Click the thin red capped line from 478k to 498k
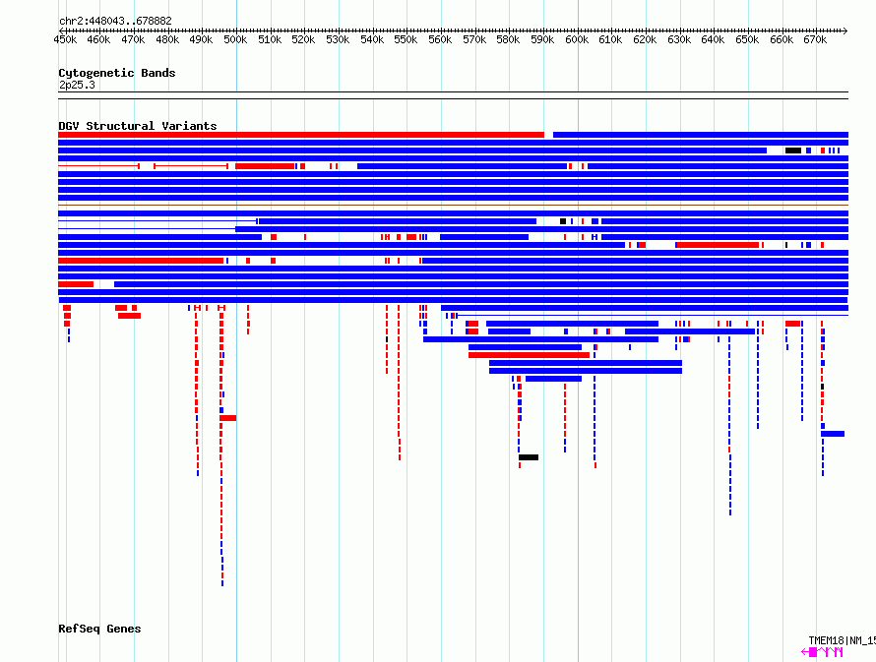This screenshot has width=876, height=662. 191,166
